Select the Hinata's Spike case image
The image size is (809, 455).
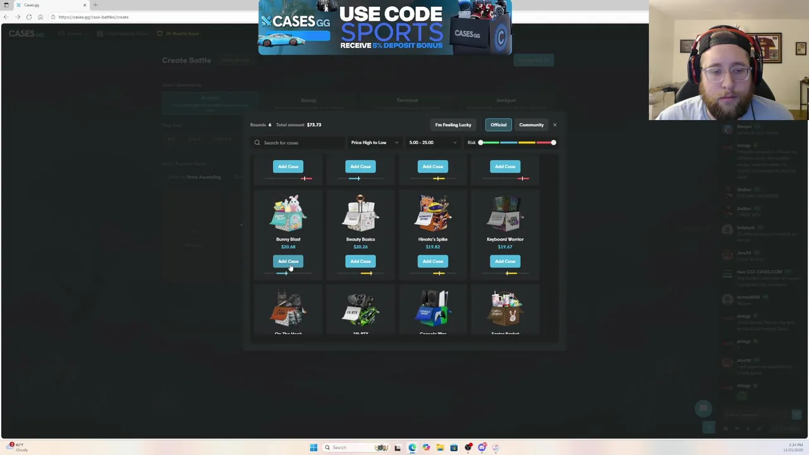[x=433, y=214]
